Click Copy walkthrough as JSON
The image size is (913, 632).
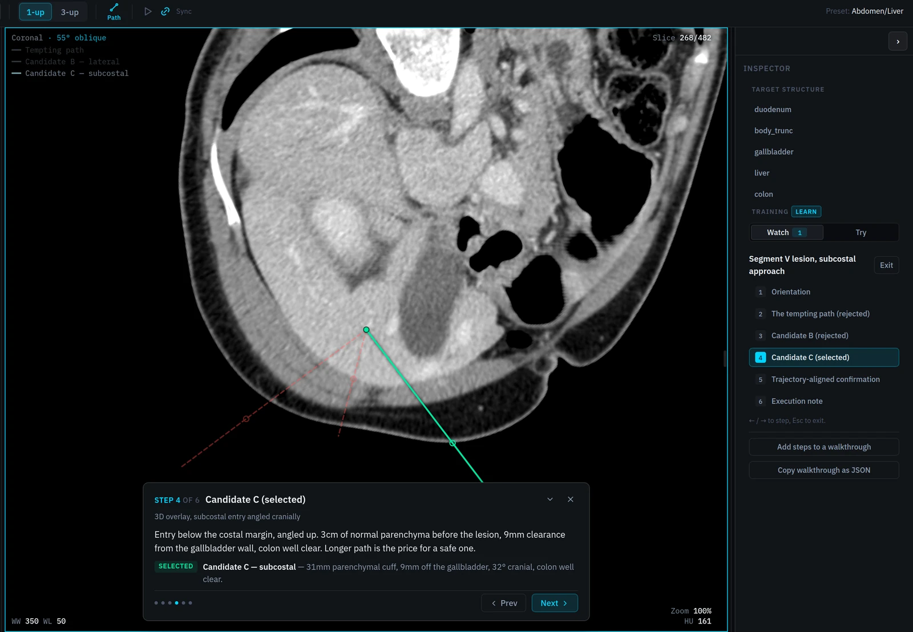click(x=824, y=470)
